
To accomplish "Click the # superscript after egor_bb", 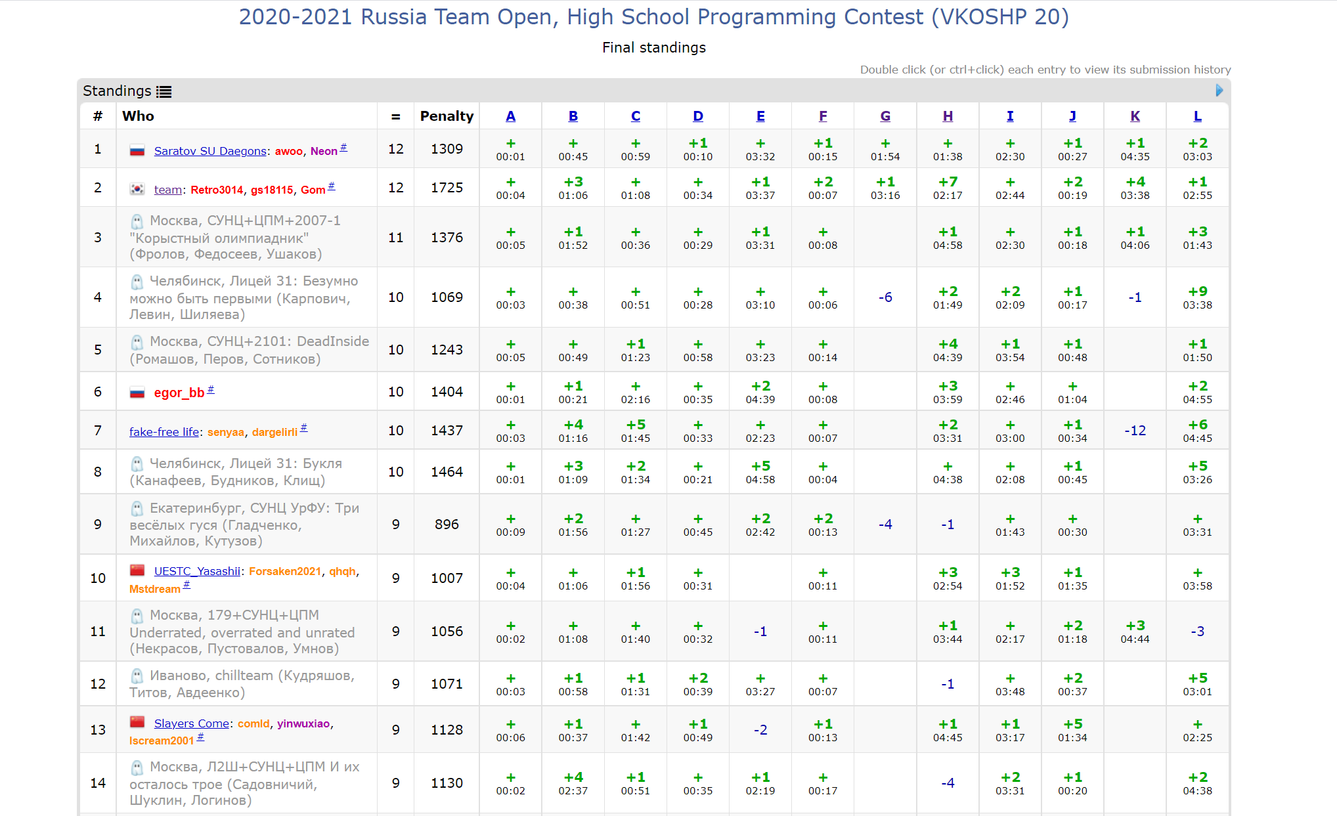I will pos(211,389).
